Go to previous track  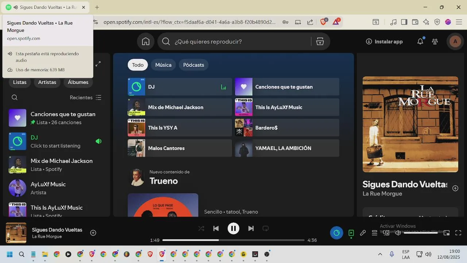coord(216,229)
